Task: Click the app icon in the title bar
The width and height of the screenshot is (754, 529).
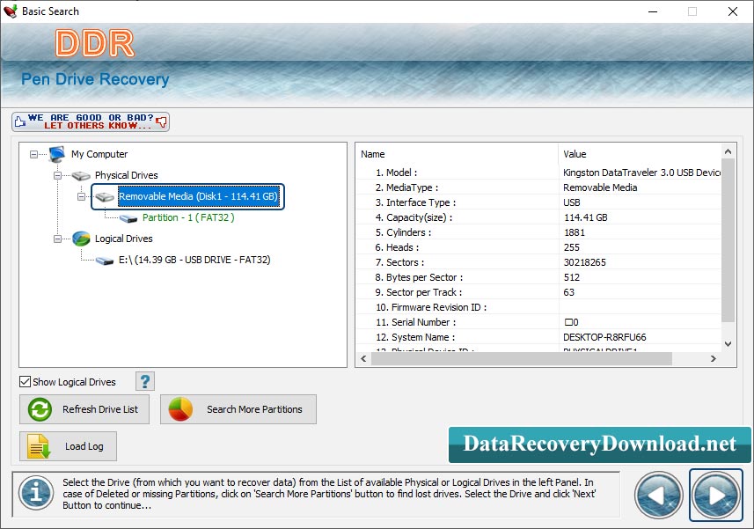Action: click(x=10, y=11)
